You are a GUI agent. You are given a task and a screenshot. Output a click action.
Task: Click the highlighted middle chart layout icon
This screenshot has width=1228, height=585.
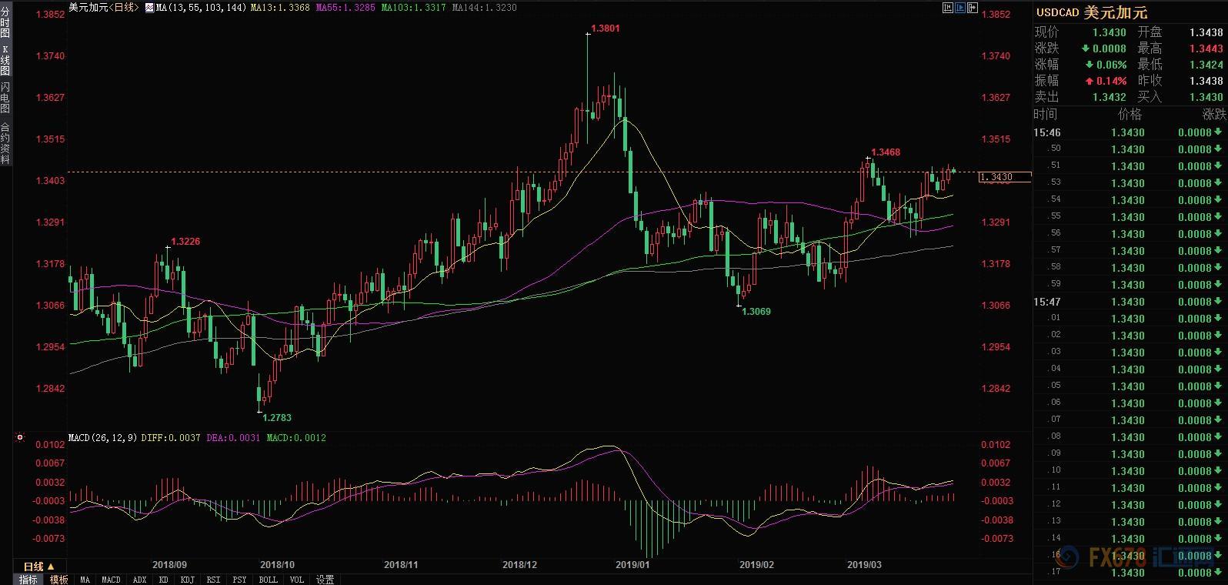(x=960, y=8)
